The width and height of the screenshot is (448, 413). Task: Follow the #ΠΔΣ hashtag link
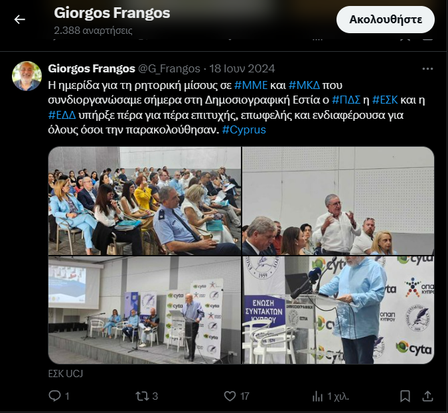(x=346, y=100)
